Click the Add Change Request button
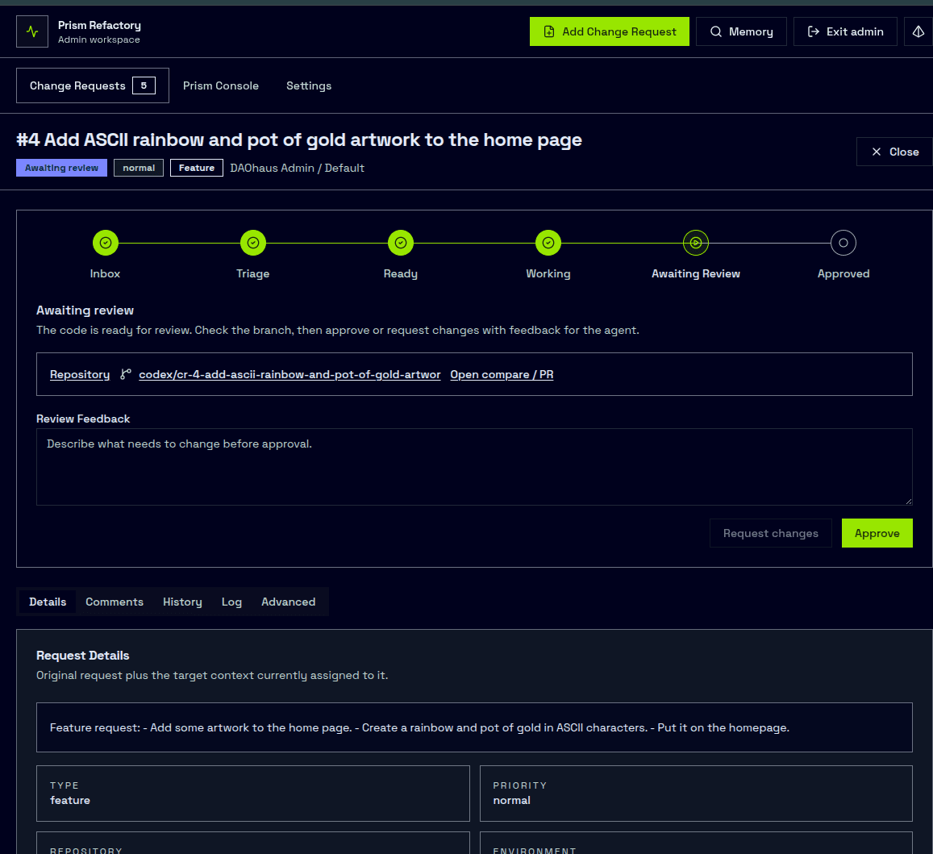 (609, 31)
